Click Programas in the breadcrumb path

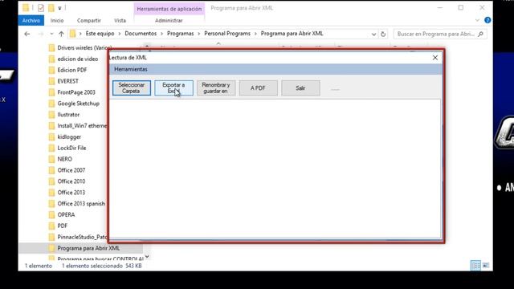[180, 34]
